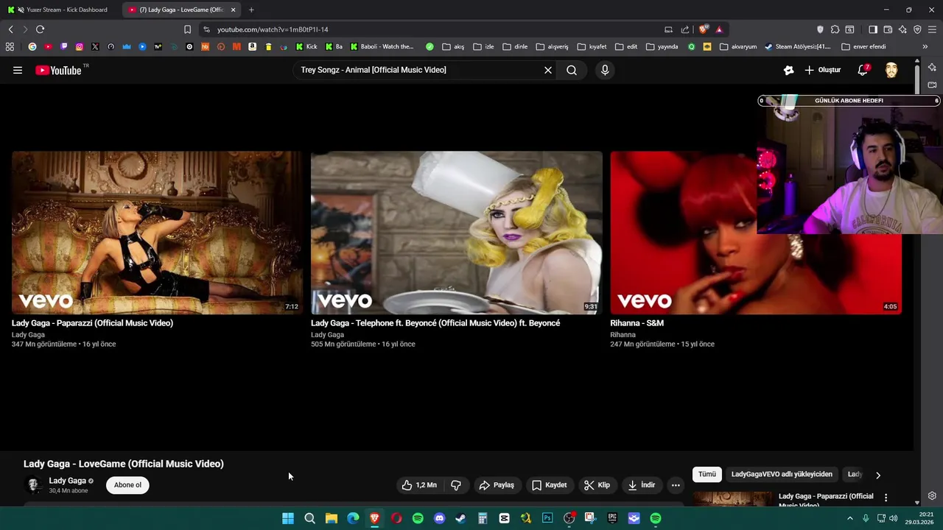Open Lady Gaga - Paparazzi title link
943x530 pixels.
coord(92,323)
